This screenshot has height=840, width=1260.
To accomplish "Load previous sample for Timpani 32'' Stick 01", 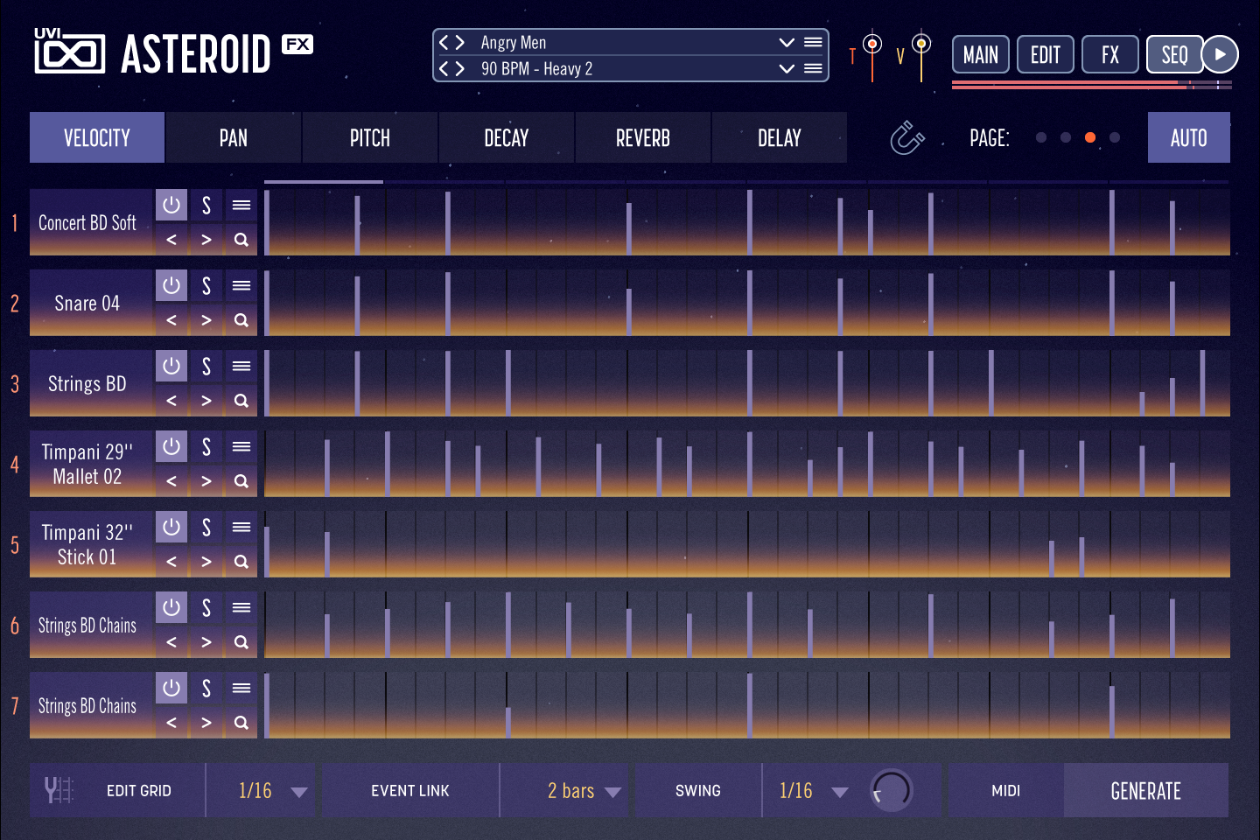I will click(x=171, y=562).
